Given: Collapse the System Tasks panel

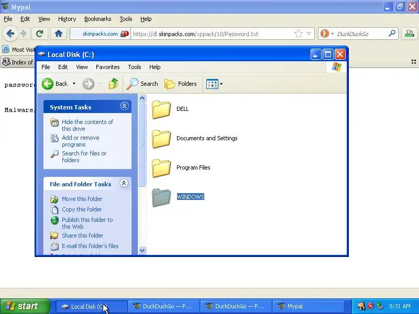Looking at the screenshot, I should (x=124, y=106).
